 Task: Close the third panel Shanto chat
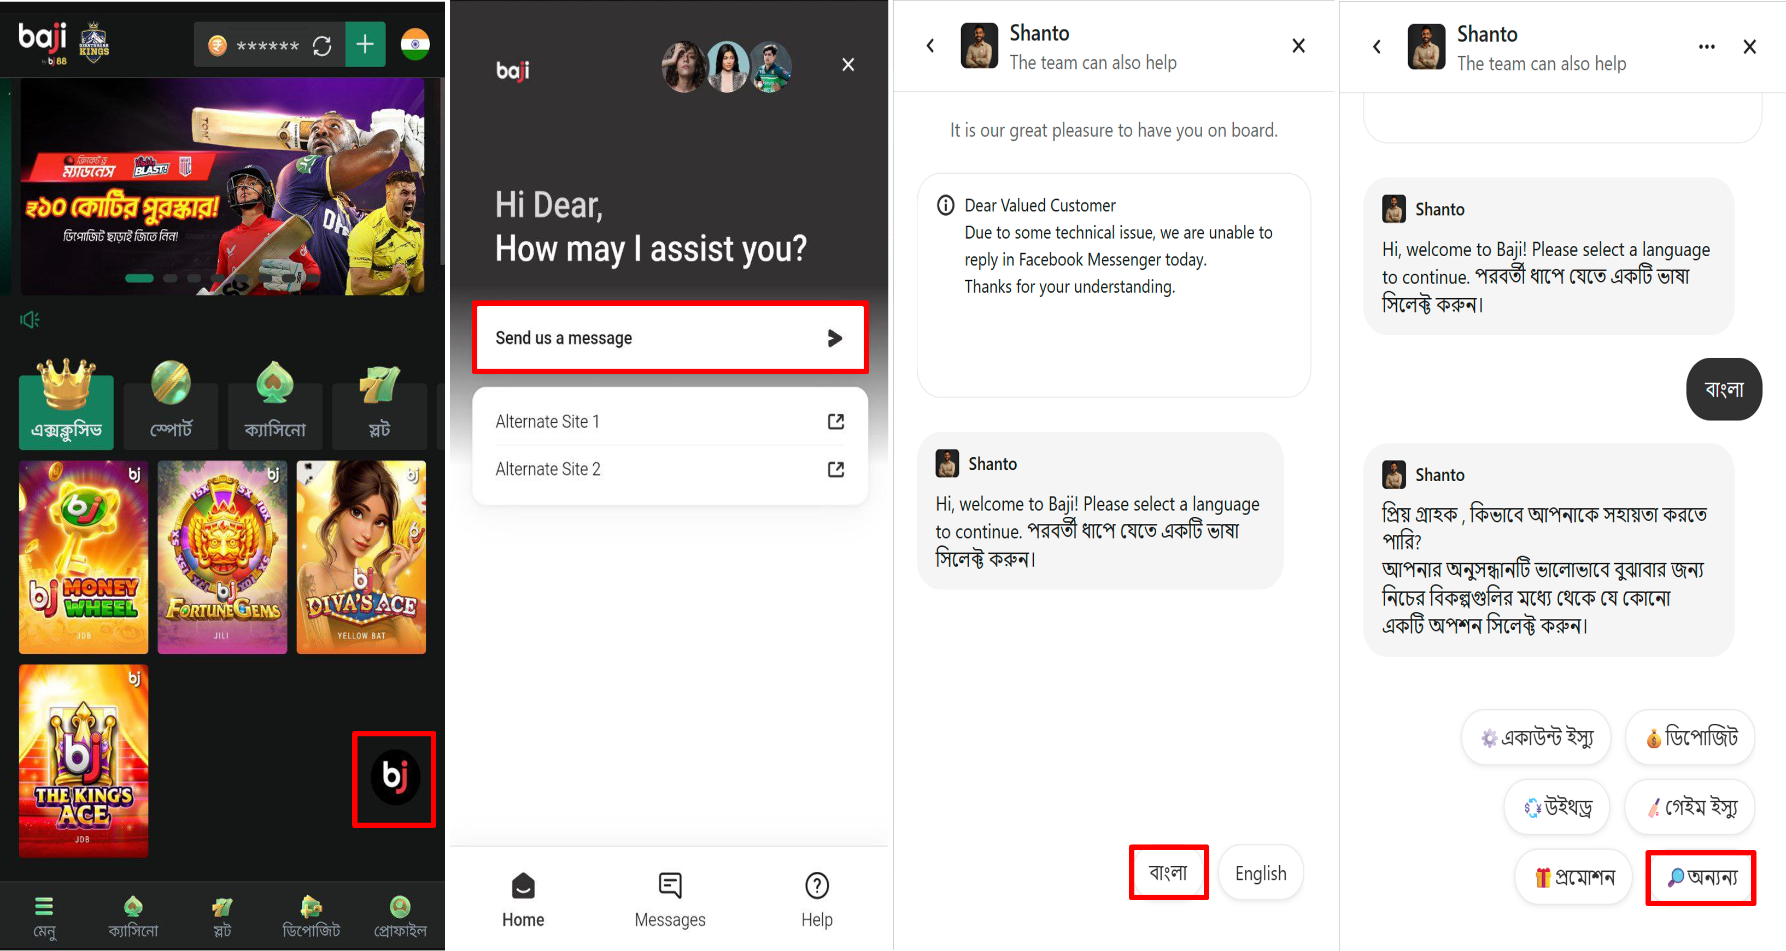[1298, 46]
